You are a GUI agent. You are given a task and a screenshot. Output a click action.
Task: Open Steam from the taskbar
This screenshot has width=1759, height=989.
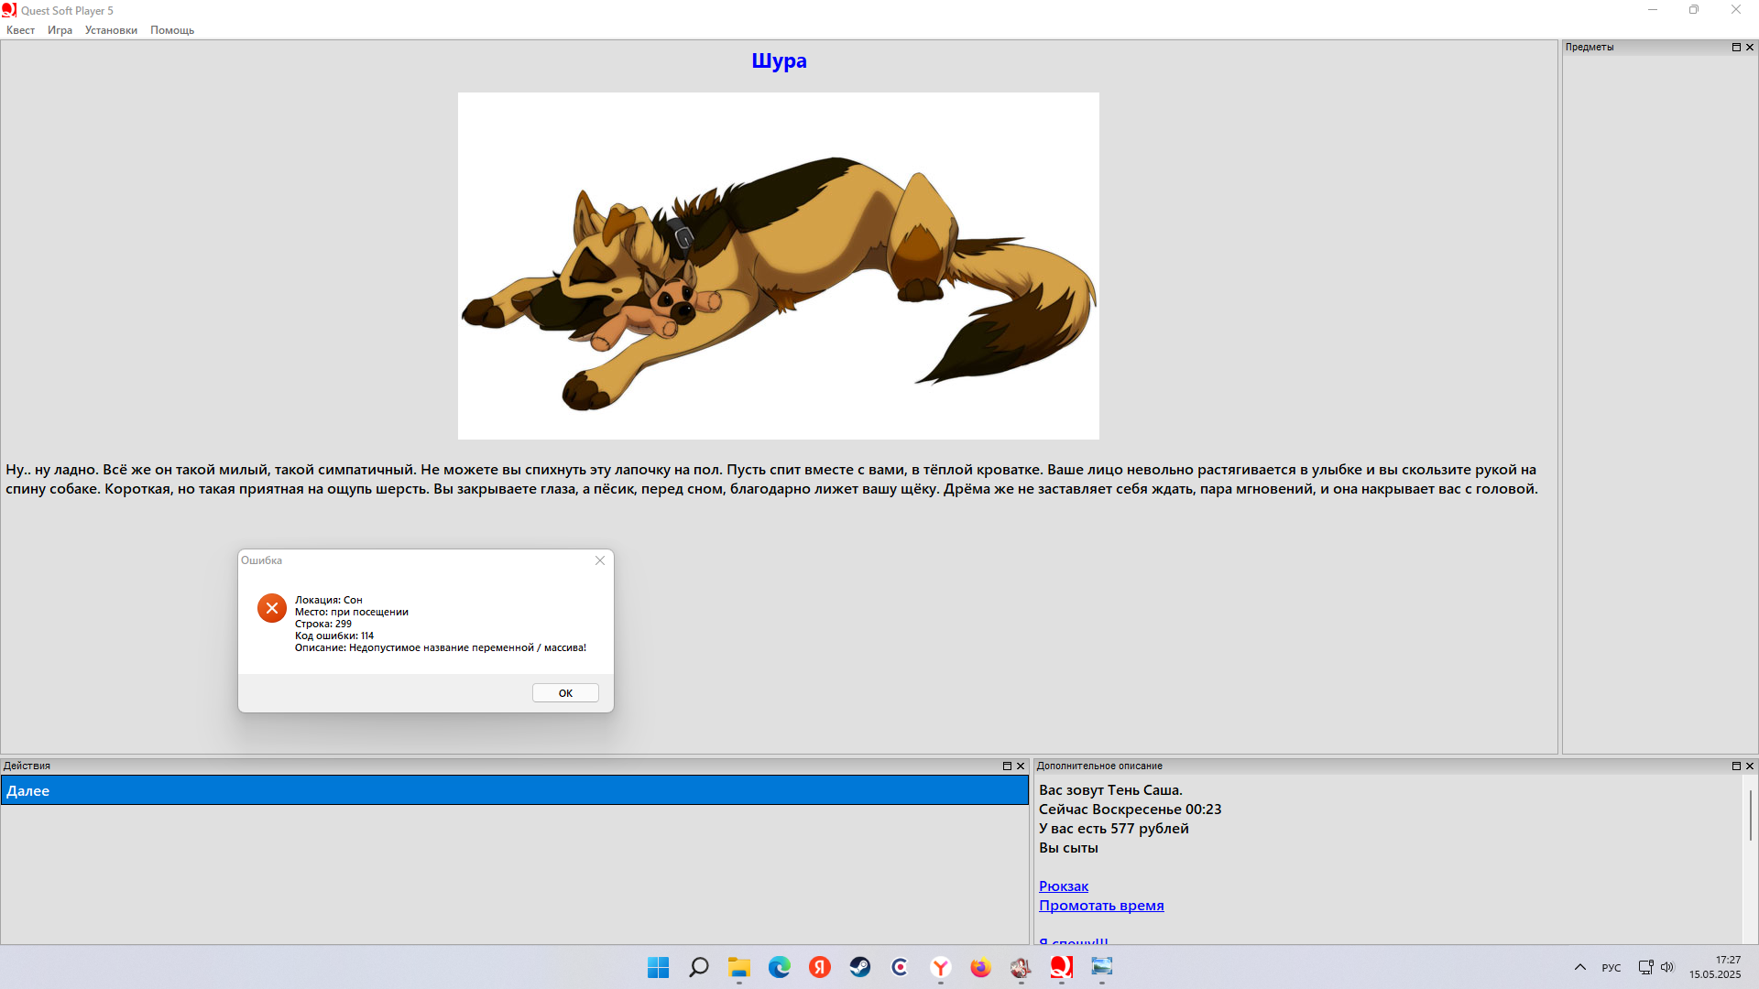click(x=859, y=967)
